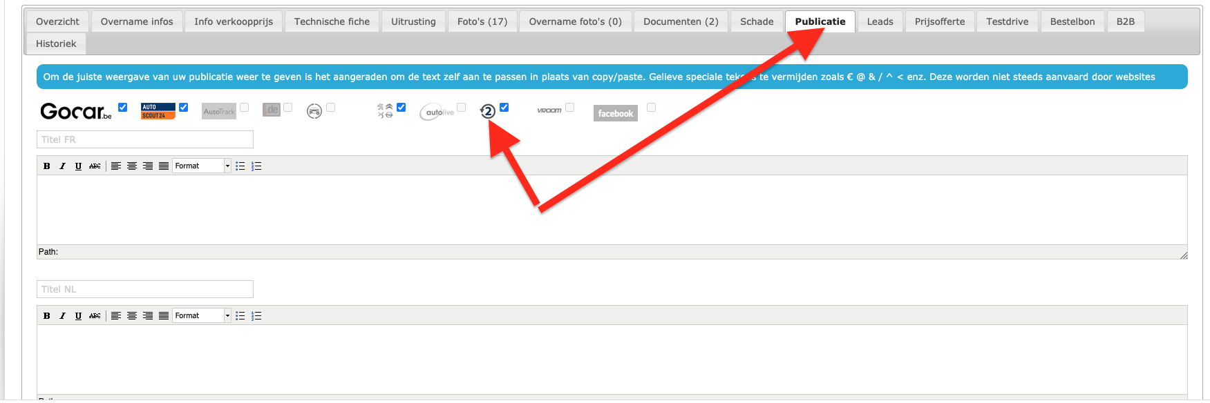Click the Titel NL input field
The height and width of the screenshot is (403, 1210).
coord(145,289)
